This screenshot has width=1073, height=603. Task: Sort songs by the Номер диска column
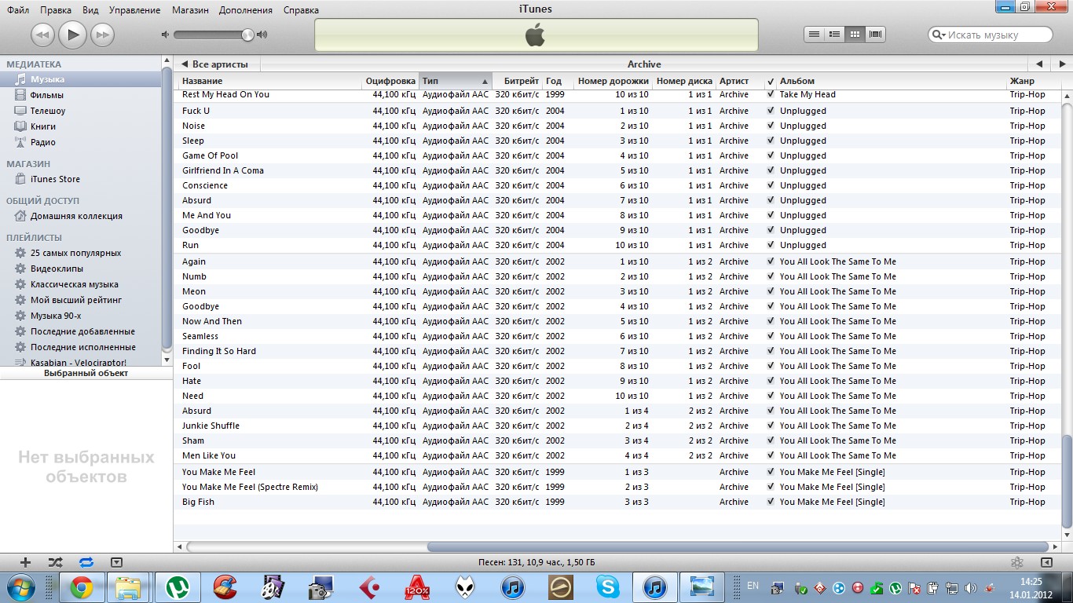click(x=684, y=81)
